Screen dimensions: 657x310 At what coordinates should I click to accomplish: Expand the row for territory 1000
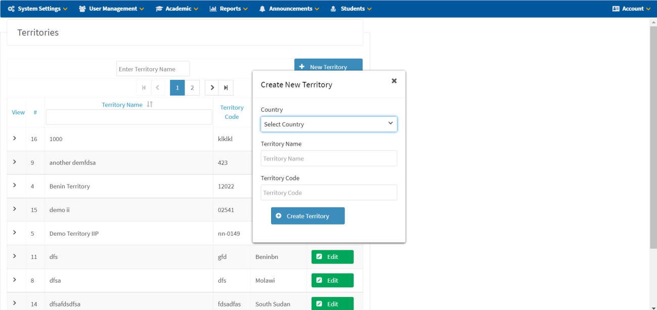point(15,138)
